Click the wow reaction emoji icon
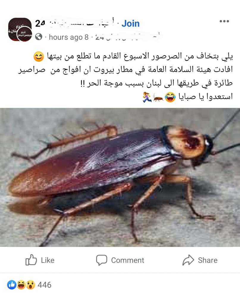The height and width of the screenshot is (297, 240). coord(30,285)
